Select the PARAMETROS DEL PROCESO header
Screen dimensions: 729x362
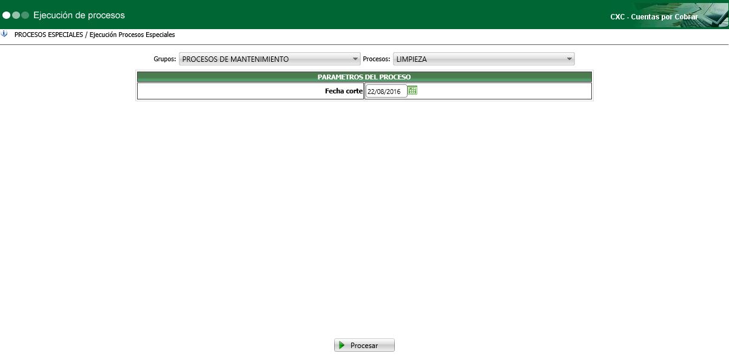364,77
